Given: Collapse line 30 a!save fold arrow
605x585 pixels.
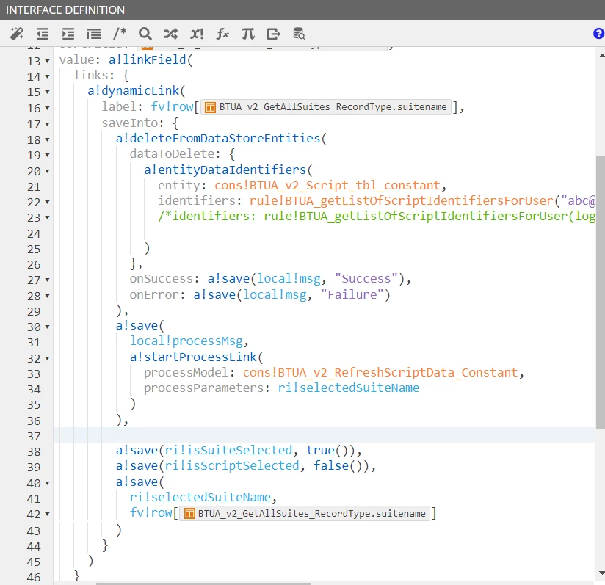Looking at the screenshot, I should pyautogui.click(x=47, y=327).
